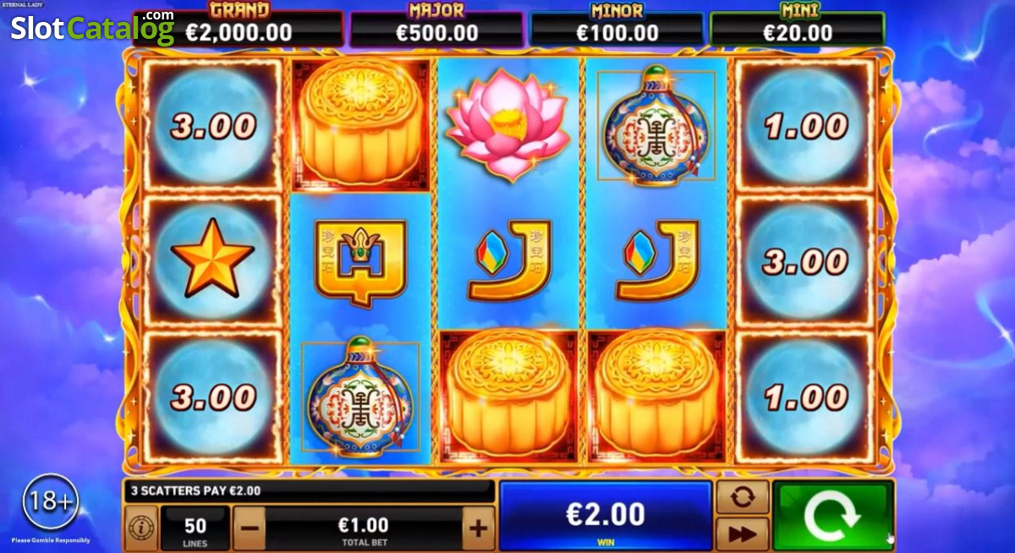The width and height of the screenshot is (1015, 553).
Task: Click the orange star symbol
Action: pos(212,258)
